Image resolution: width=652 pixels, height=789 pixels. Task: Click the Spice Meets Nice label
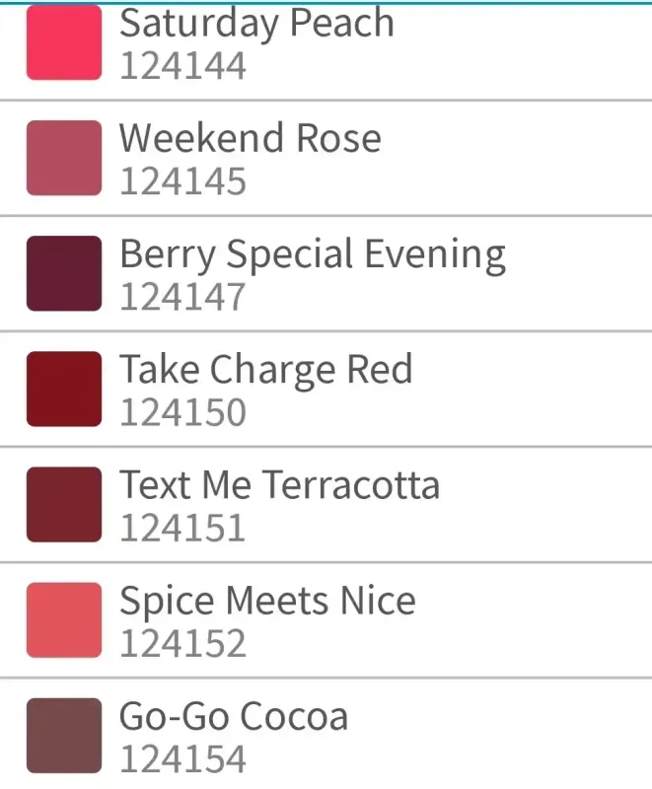point(267,602)
